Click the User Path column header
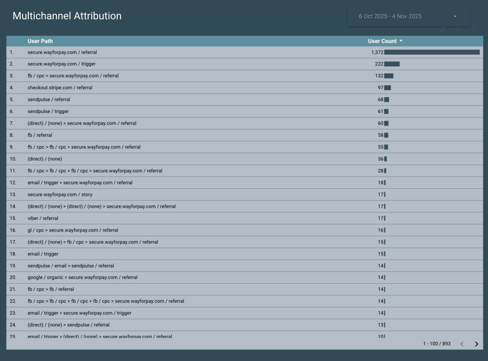Viewport: 488px width, 361px height. coord(40,41)
